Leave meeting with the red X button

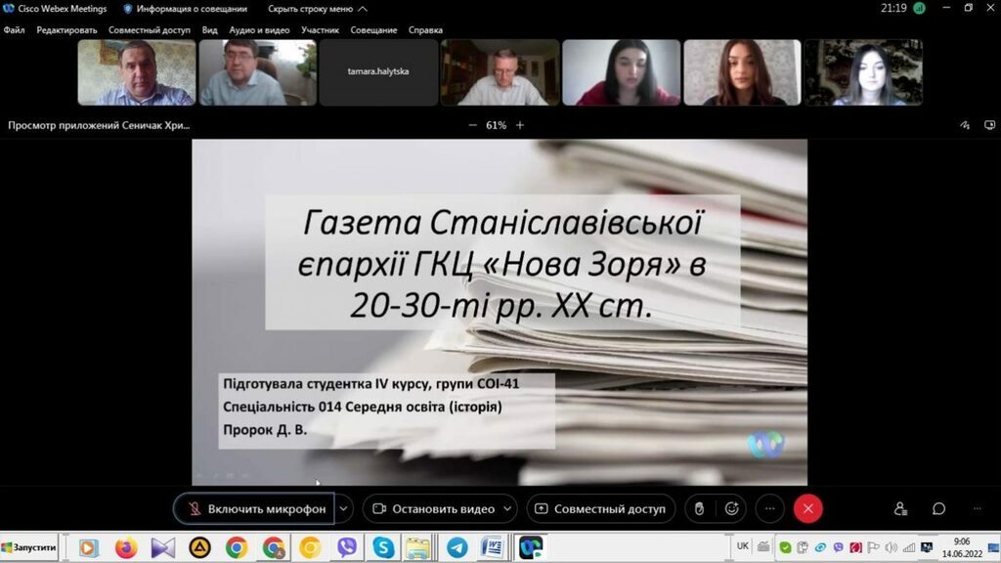coord(807,509)
